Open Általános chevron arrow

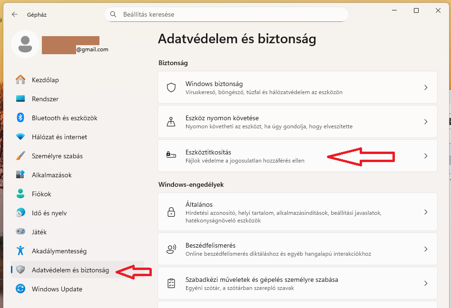coord(426,212)
